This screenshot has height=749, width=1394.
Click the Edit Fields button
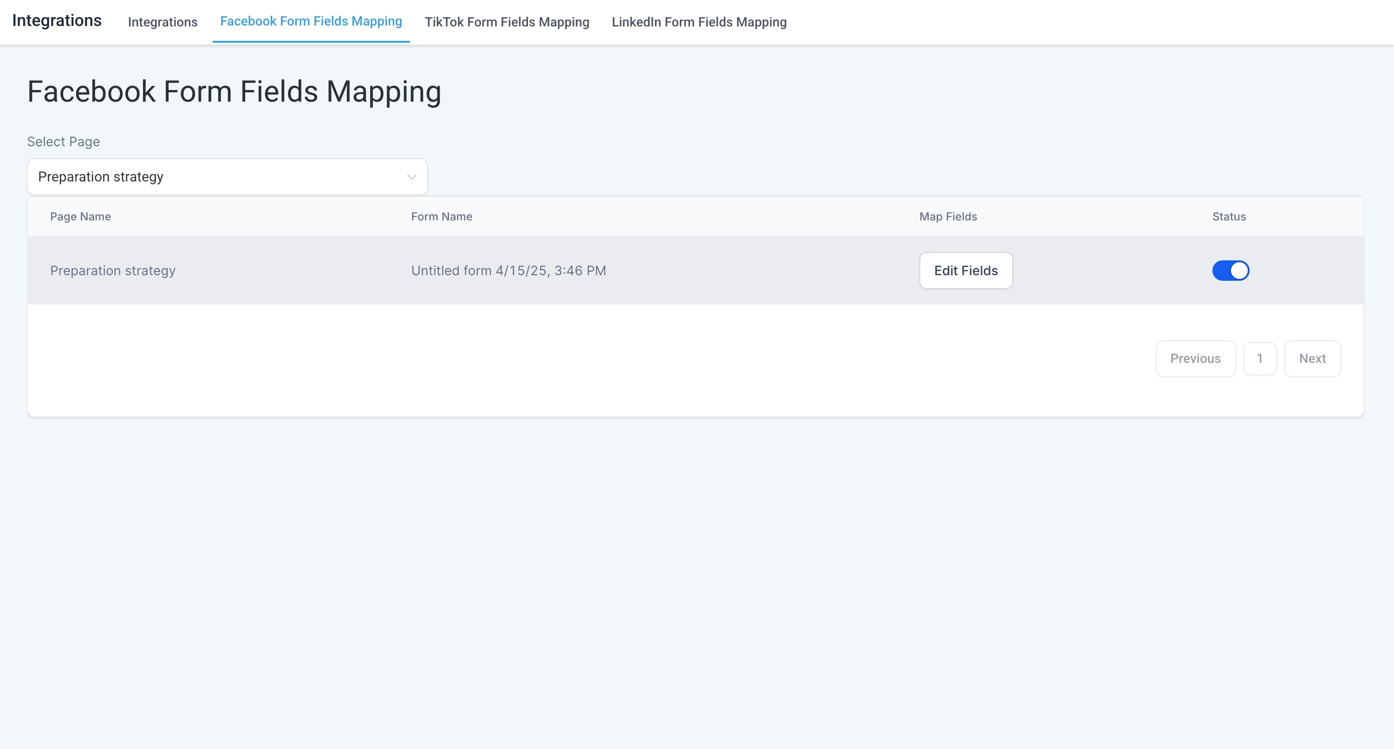(x=965, y=271)
